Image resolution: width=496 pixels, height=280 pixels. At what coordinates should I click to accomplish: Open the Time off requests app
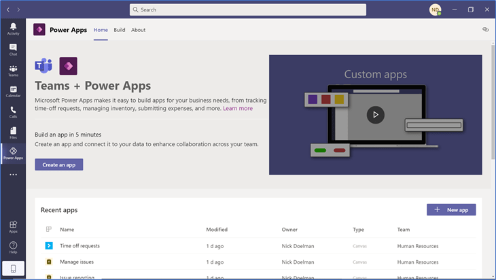[x=79, y=245]
